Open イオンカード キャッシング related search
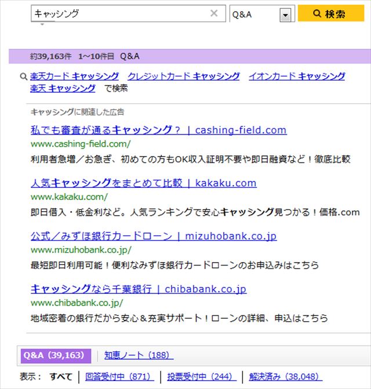Viewport: 371px width, 389px height. pyautogui.click(x=297, y=76)
